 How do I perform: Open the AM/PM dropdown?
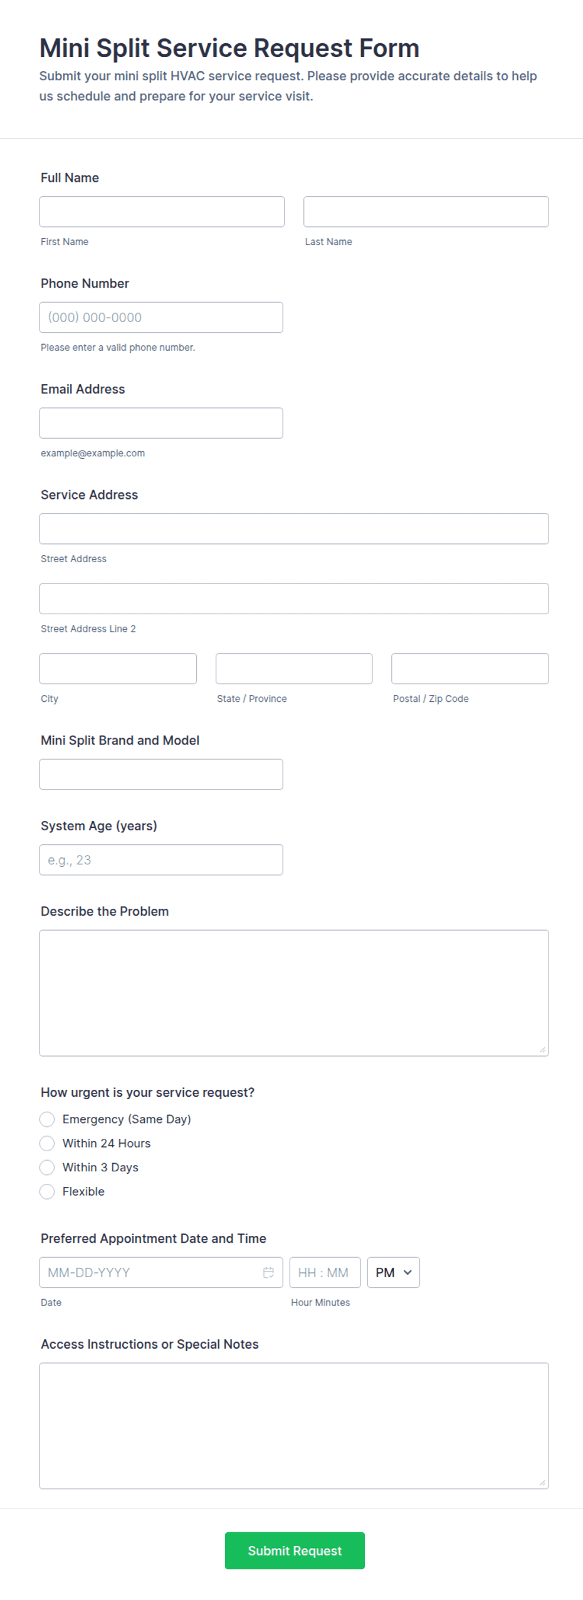coord(393,1272)
